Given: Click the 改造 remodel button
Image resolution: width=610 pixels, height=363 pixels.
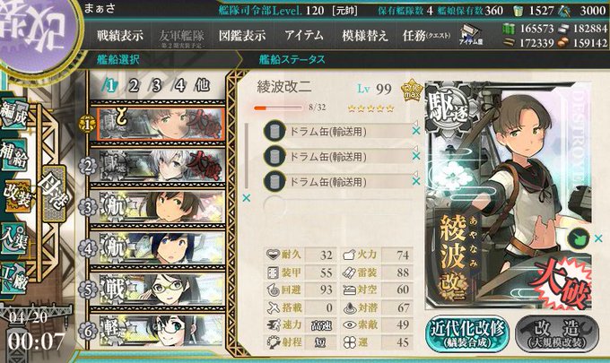Looking at the screenshot, I should coord(556,333).
